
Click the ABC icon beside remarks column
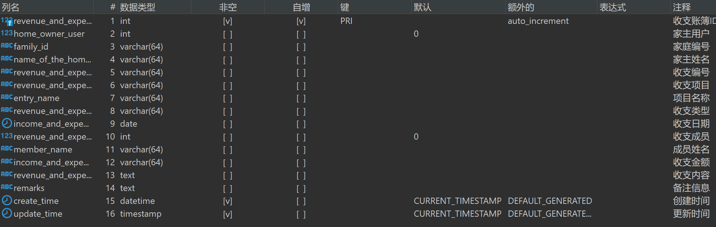pos(7,188)
